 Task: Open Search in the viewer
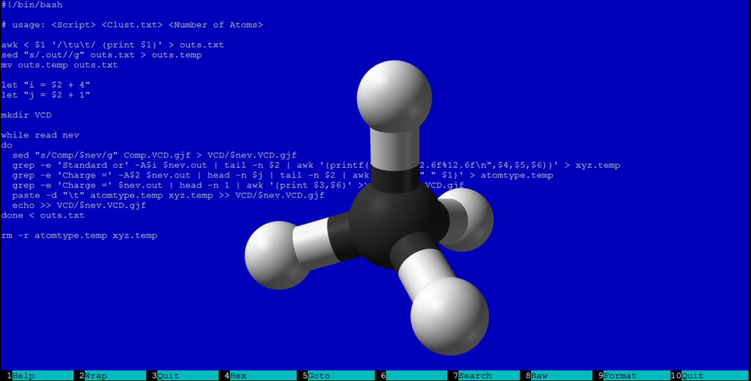click(475, 375)
